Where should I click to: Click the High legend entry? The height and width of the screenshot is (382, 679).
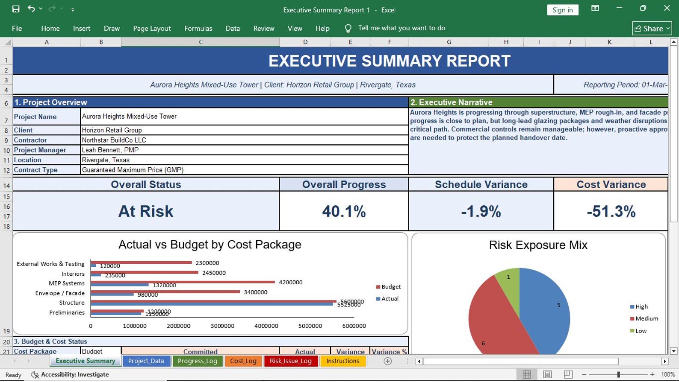(639, 306)
